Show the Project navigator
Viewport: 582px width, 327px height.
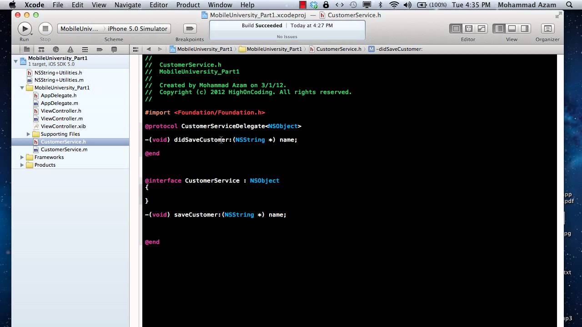click(27, 49)
